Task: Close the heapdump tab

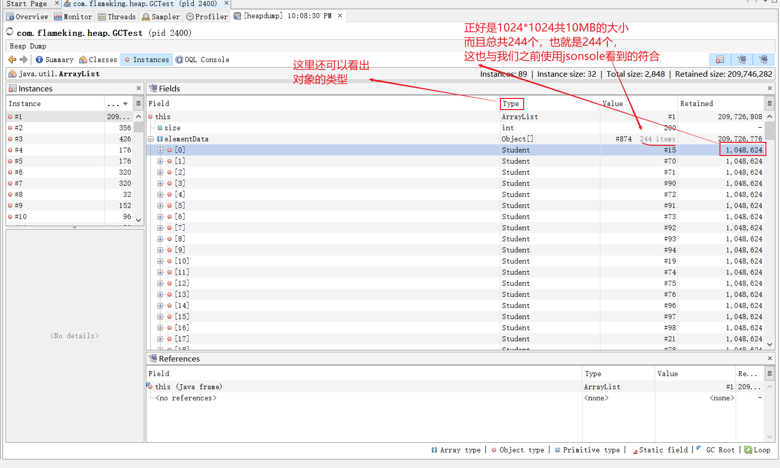Action: point(340,16)
